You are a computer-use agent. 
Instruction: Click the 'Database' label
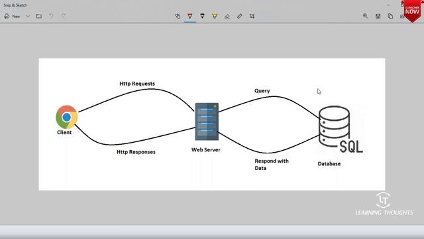329,164
